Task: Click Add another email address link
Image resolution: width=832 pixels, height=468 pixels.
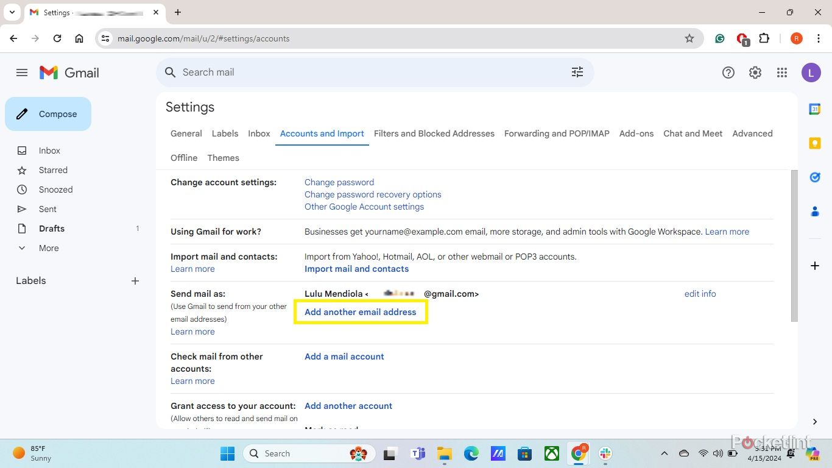Action: pyautogui.click(x=360, y=312)
